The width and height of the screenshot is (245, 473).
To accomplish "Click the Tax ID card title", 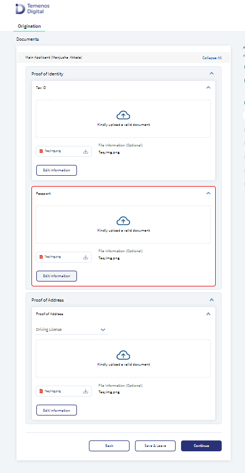I will (x=41, y=88).
